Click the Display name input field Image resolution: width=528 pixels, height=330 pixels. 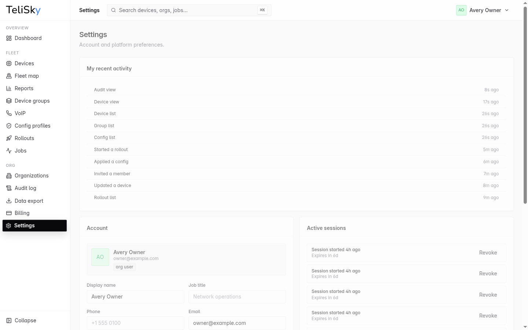coord(135,297)
